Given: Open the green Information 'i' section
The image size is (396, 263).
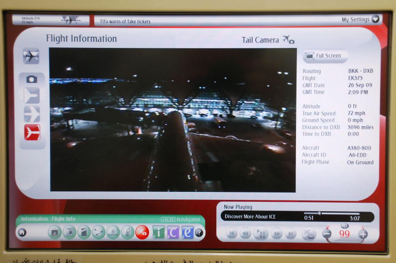Looking at the screenshot, I should [x=158, y=232].
